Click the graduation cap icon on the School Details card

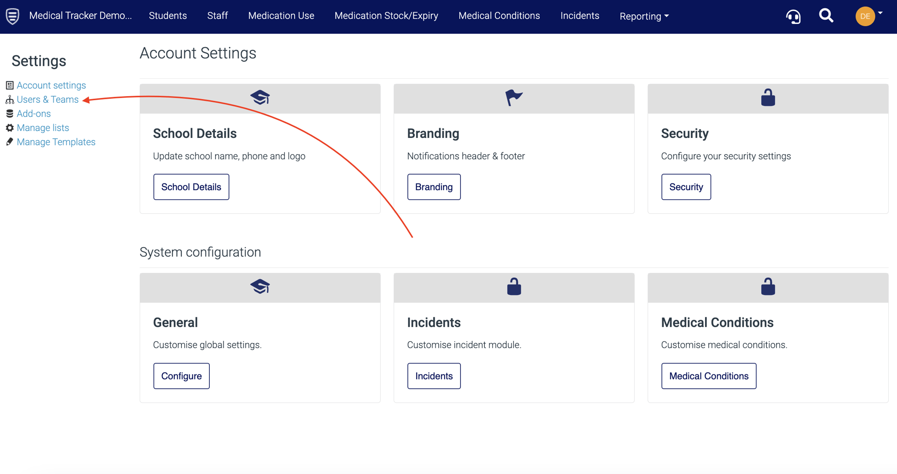coord(260,97)
